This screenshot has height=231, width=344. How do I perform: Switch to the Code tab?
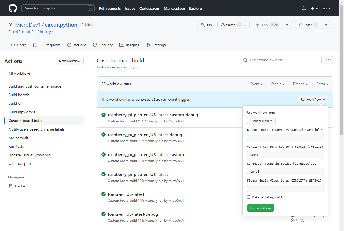coord(18,45)
